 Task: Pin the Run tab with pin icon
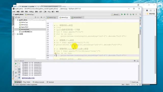coord(16,76)
